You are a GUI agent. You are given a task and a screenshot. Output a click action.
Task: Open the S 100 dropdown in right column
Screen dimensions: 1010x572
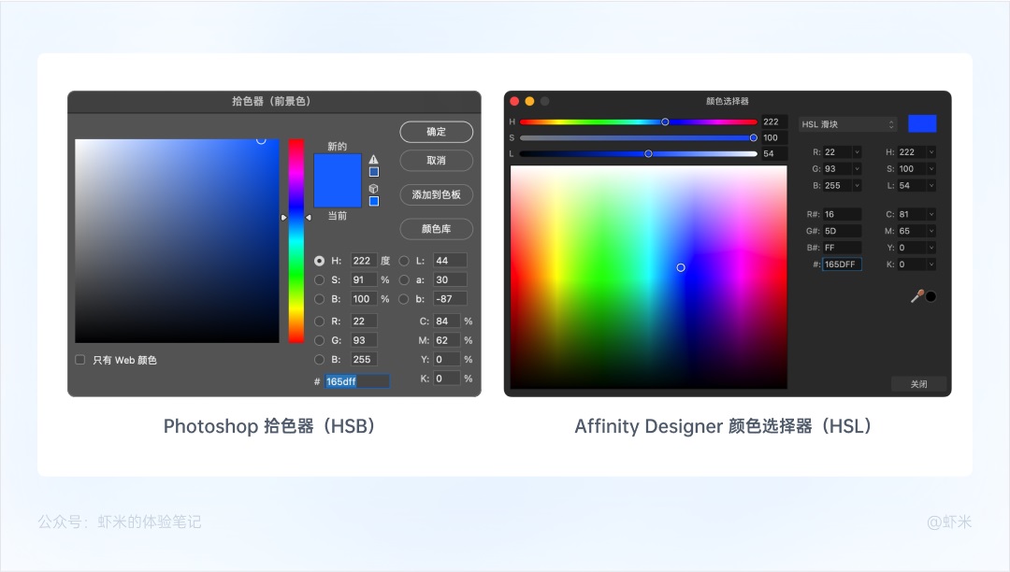pos(931,168)
